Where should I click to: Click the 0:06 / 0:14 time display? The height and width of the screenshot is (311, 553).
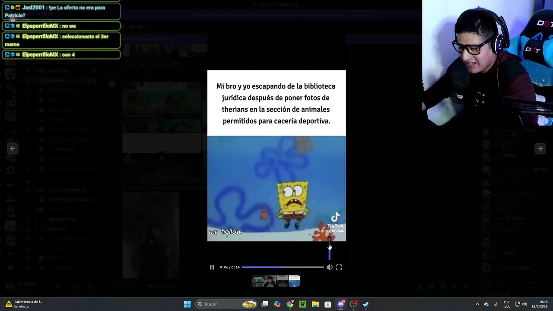tap(229, 267)
